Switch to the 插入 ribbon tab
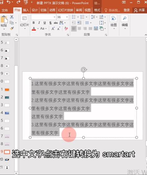 (26, 10)
